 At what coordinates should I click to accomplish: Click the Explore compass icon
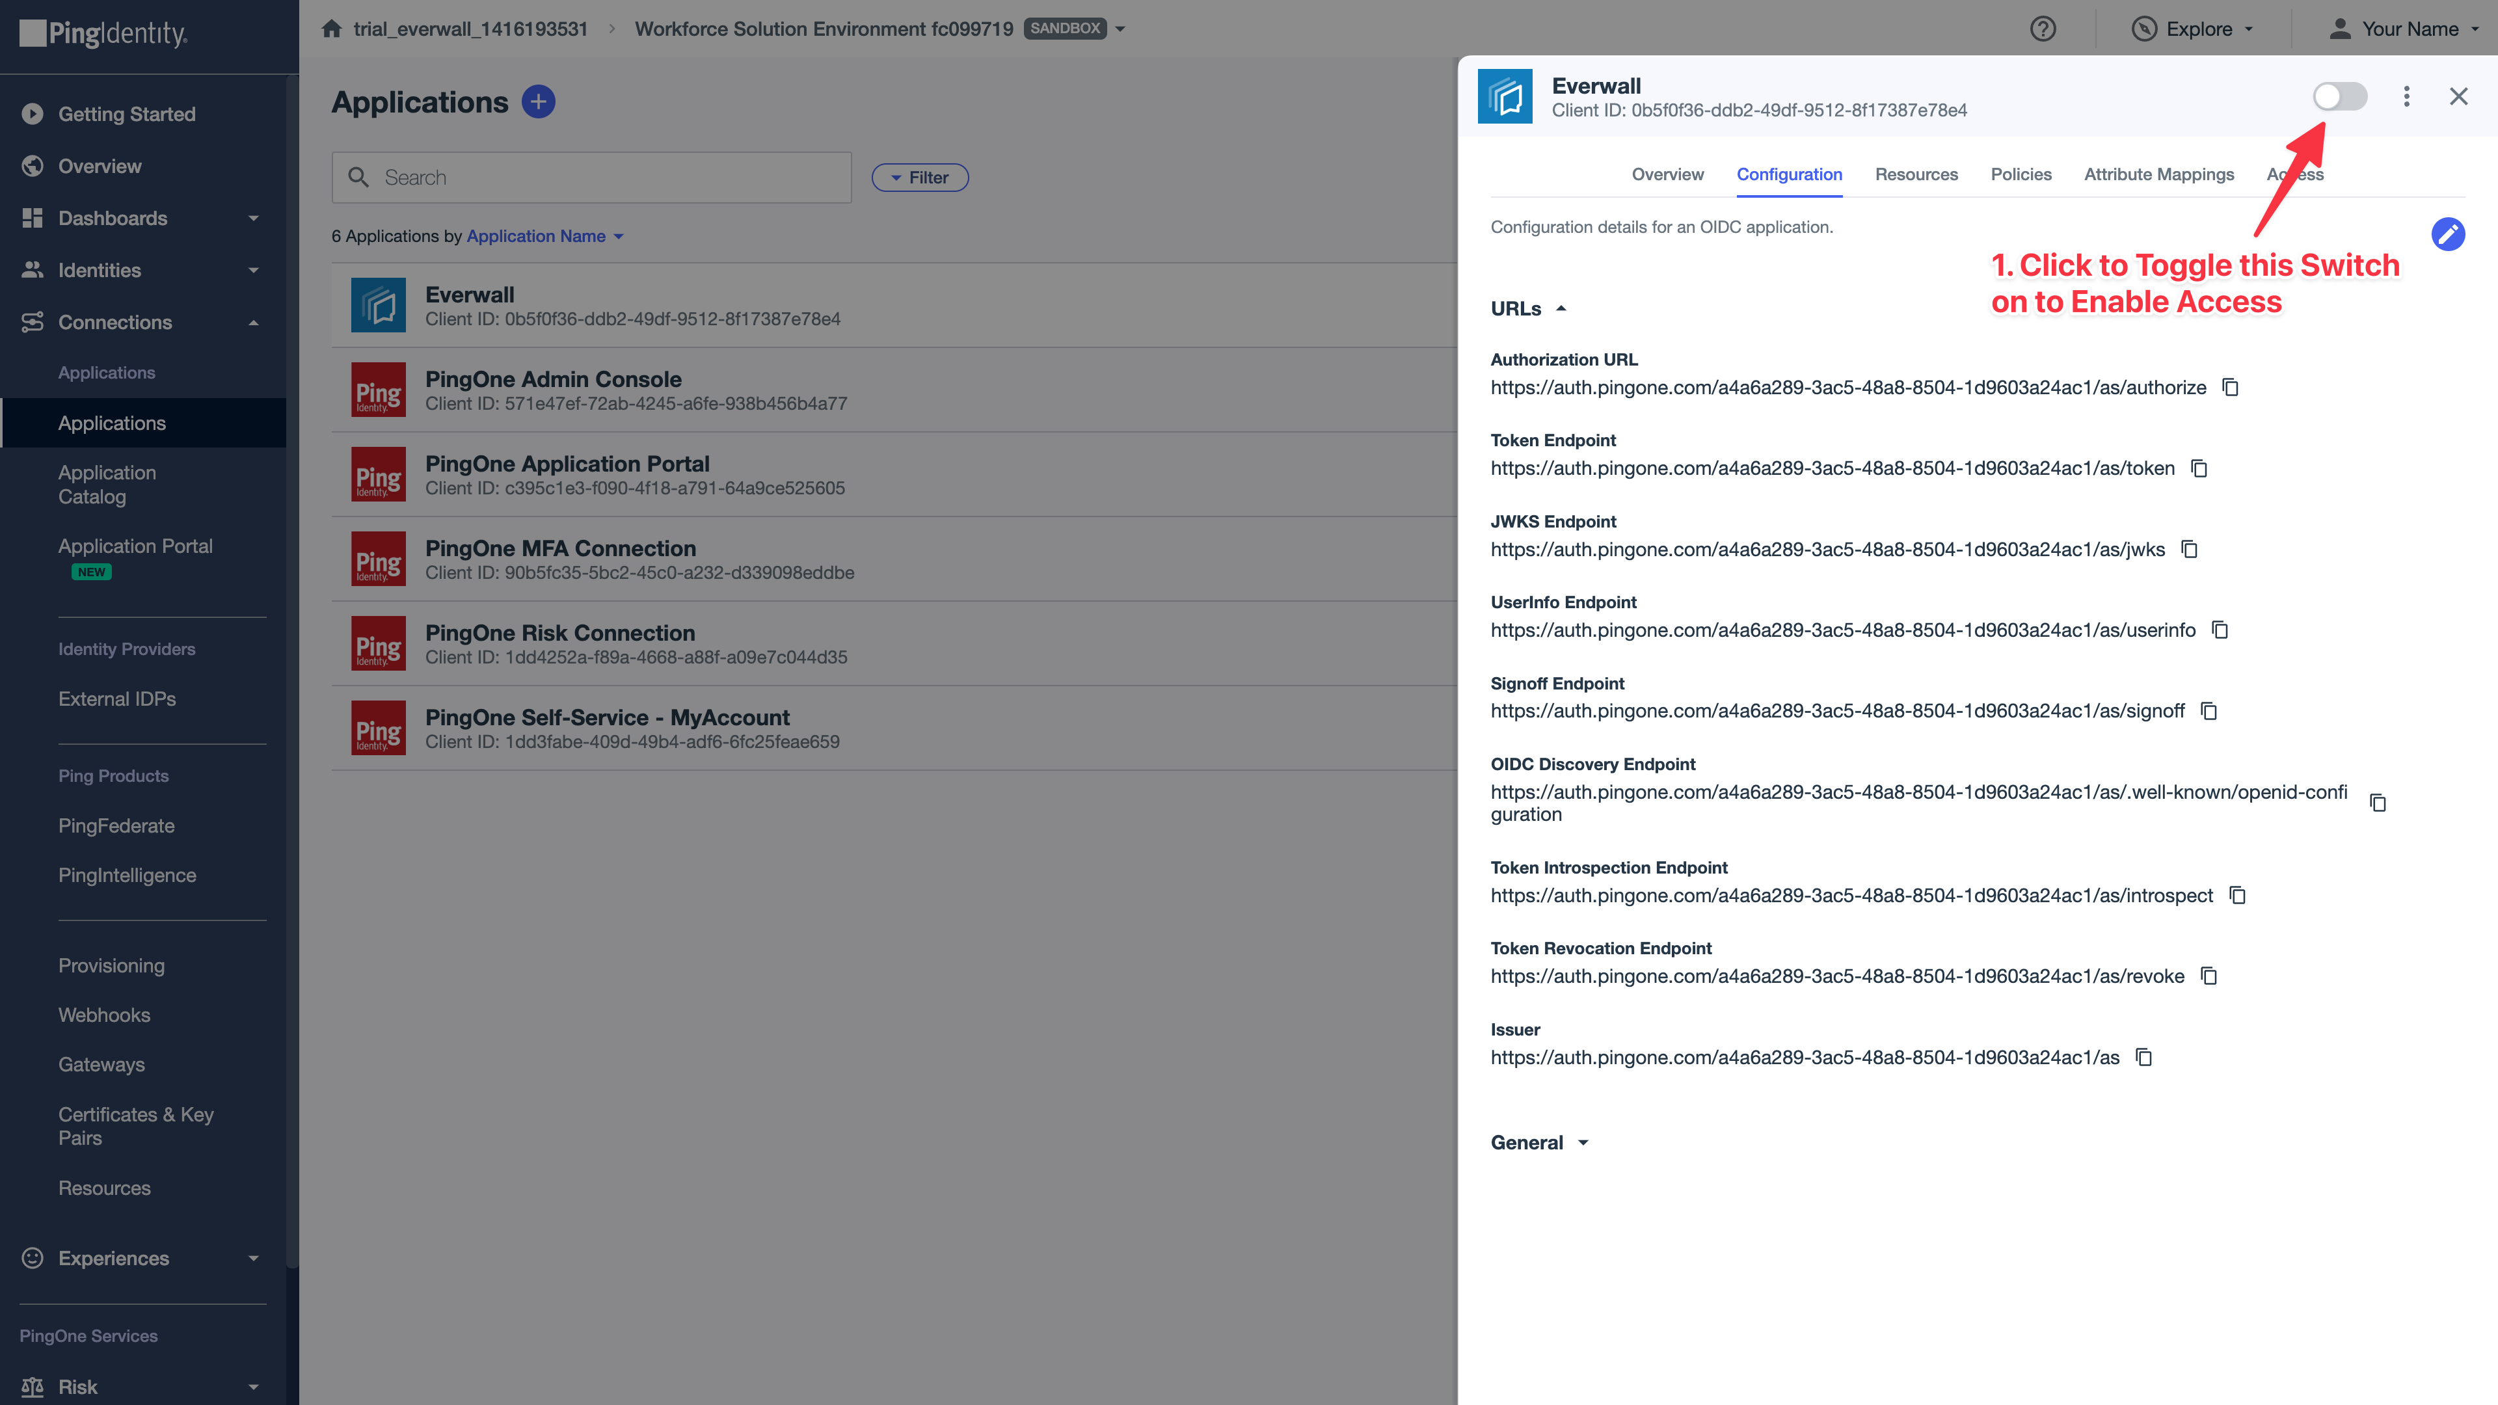click(2143, 29)
